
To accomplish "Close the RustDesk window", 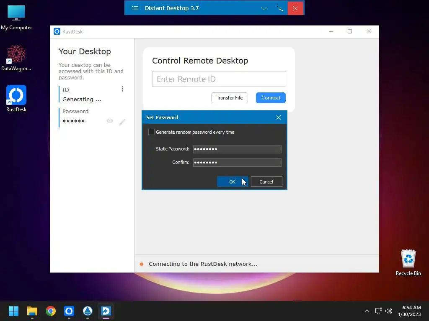I will (369, 31).
